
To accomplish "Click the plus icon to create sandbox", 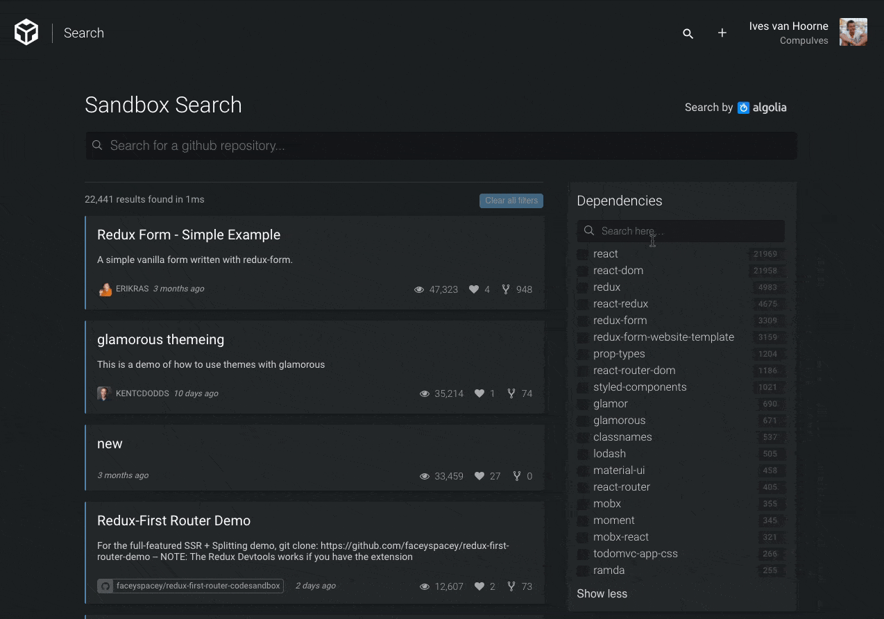I will point(722,33).
